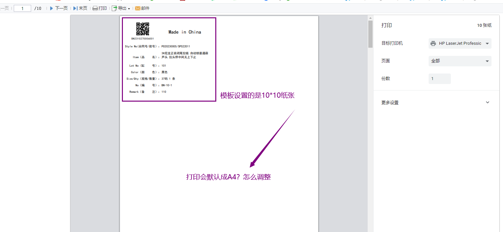Click the 'Made in China' text on label
The width and height of the screenshot is (503, 232).
(184, 32)
